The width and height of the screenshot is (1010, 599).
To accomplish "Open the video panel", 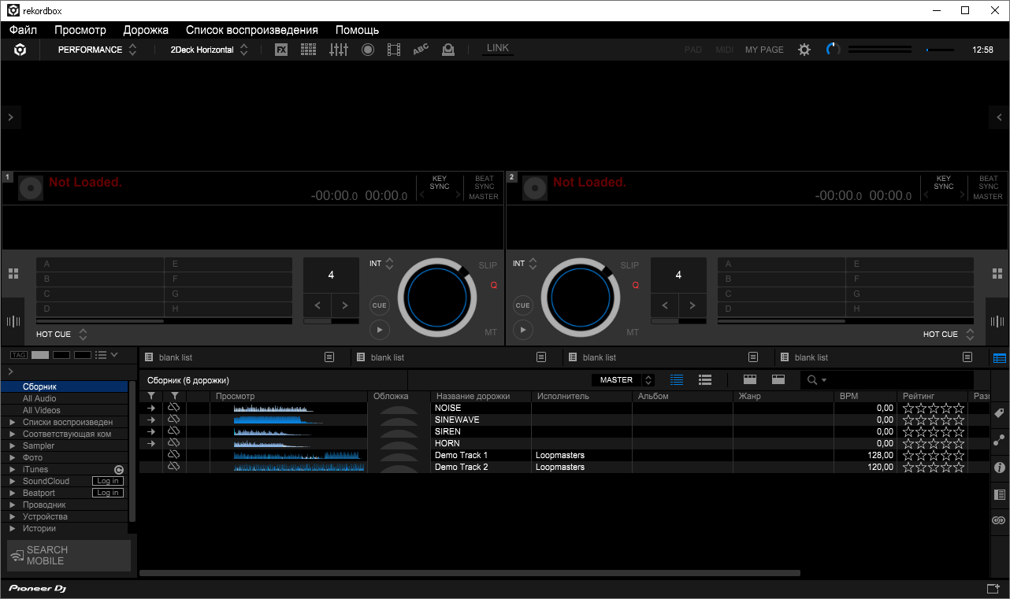I will coord(393,49).
